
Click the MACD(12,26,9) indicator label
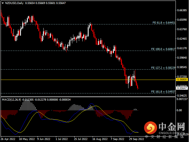11,100
